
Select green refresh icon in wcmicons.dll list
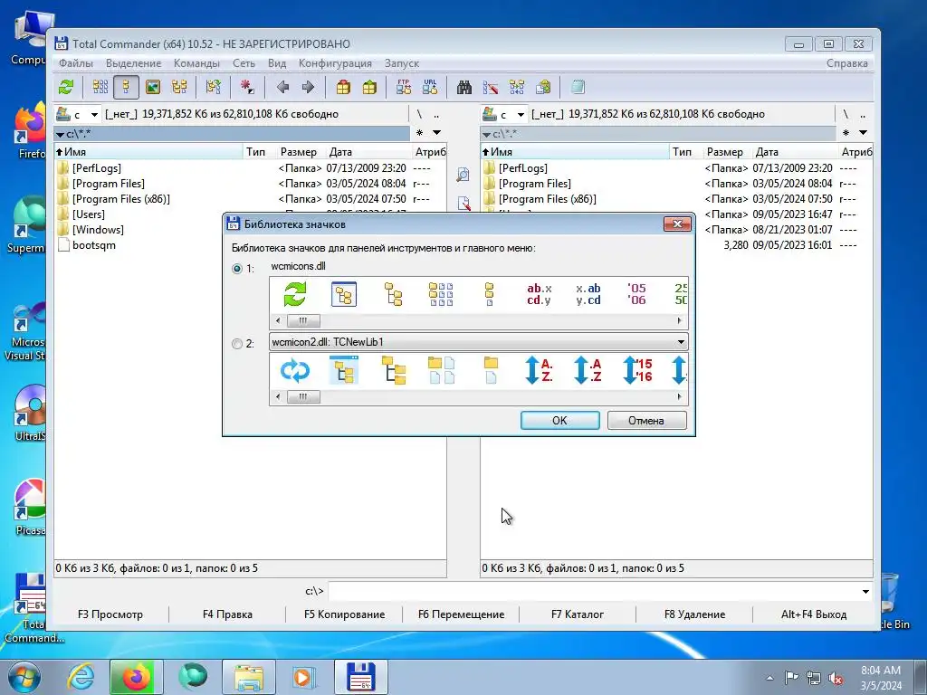tap(295, 294)
